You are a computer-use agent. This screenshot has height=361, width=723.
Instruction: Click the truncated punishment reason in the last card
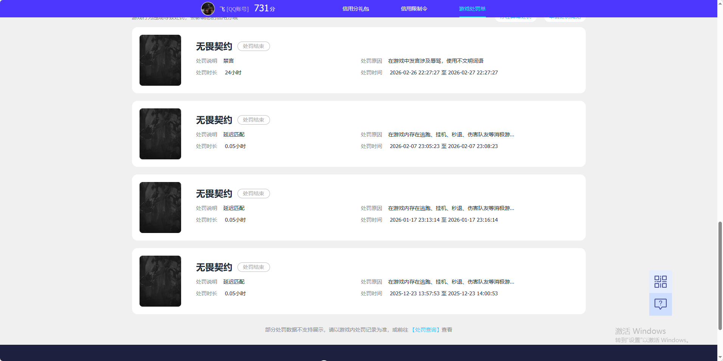pos(450,281)
